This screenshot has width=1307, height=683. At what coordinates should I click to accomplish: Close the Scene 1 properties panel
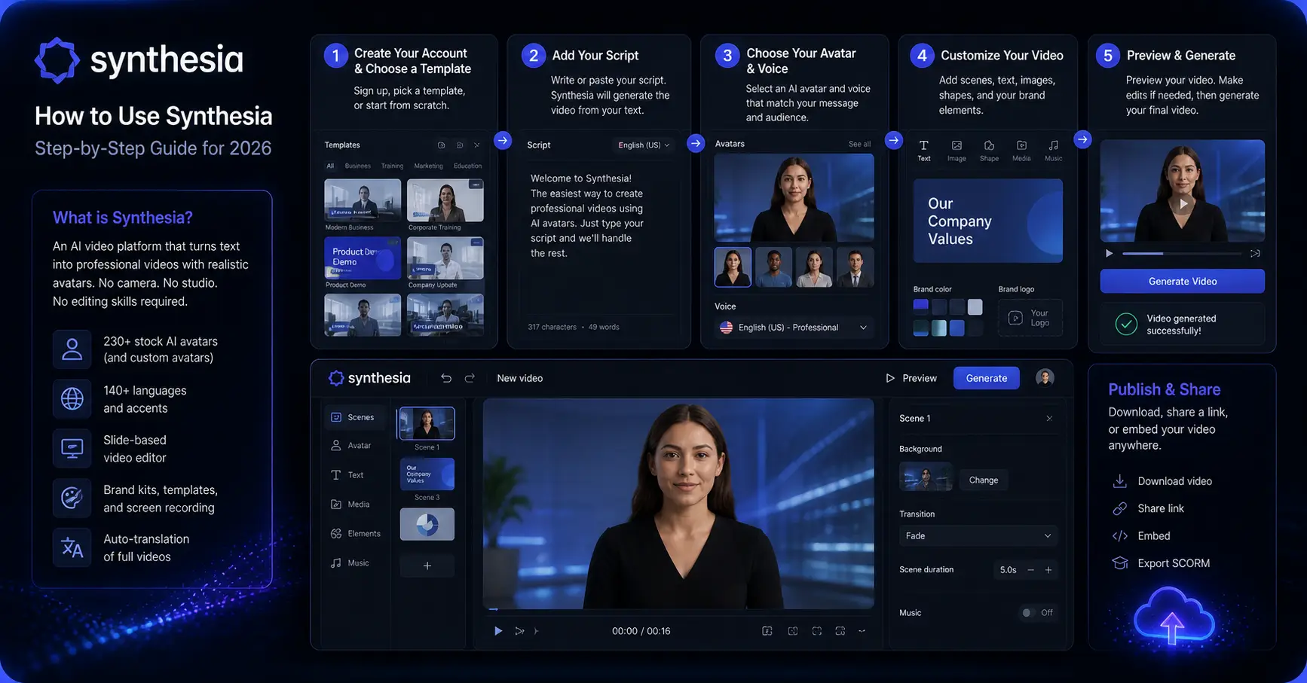tap(1049, 418)
